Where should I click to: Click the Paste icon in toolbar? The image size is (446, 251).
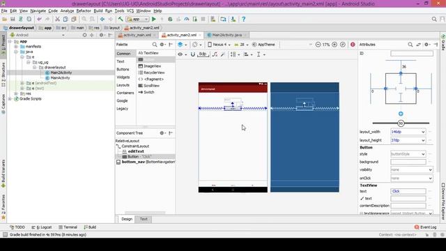74,20
